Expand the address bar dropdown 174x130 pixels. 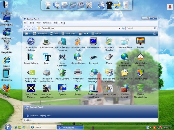pos(119,28)
